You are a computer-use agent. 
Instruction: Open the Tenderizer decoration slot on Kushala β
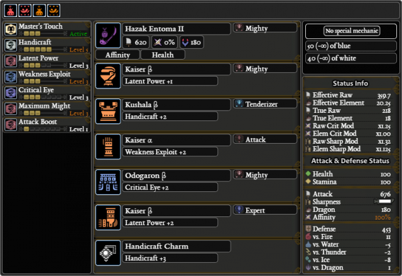pyautogui.click(x=265, y=104)
